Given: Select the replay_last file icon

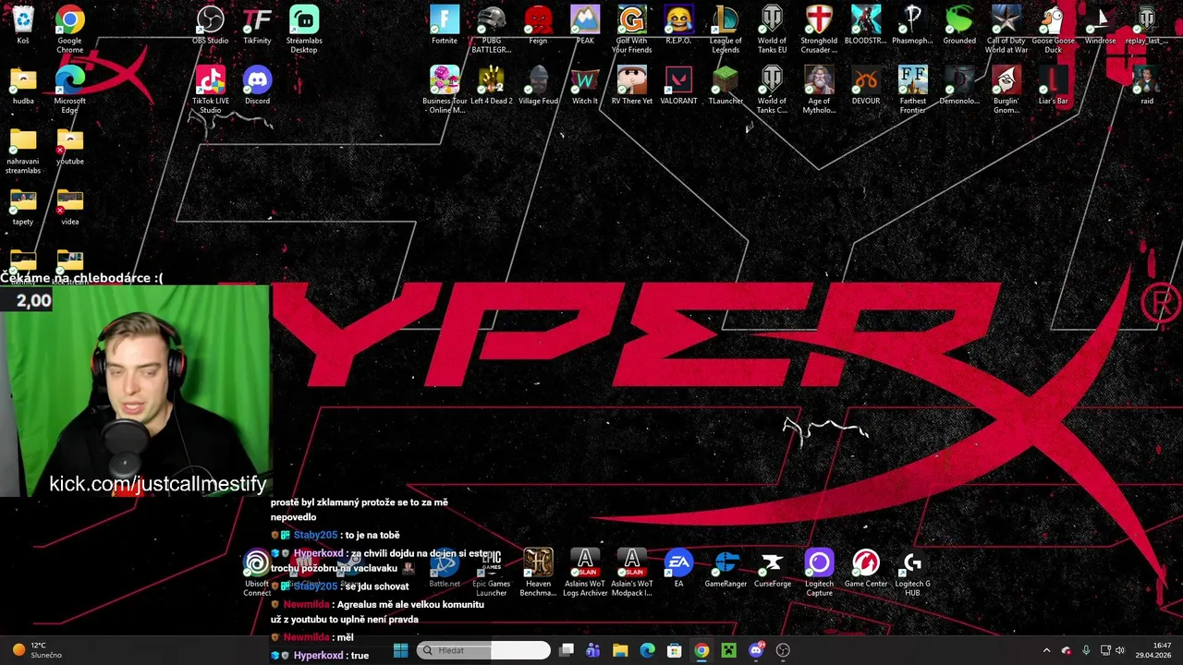Looking at the screenshot, I should point(1147,26).
